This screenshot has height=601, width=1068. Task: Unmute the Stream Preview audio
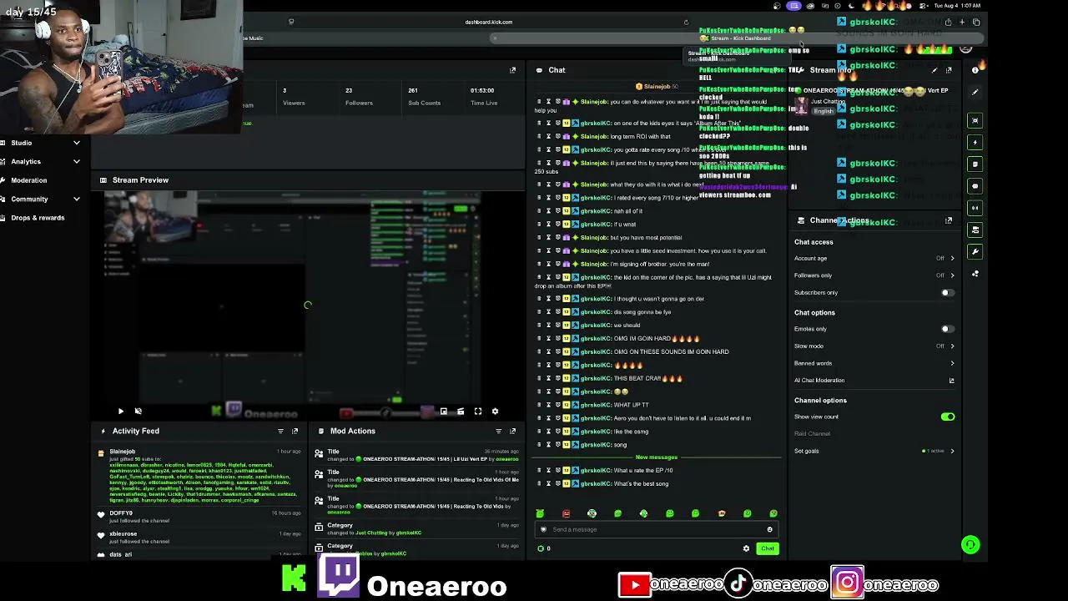(139, 411)
